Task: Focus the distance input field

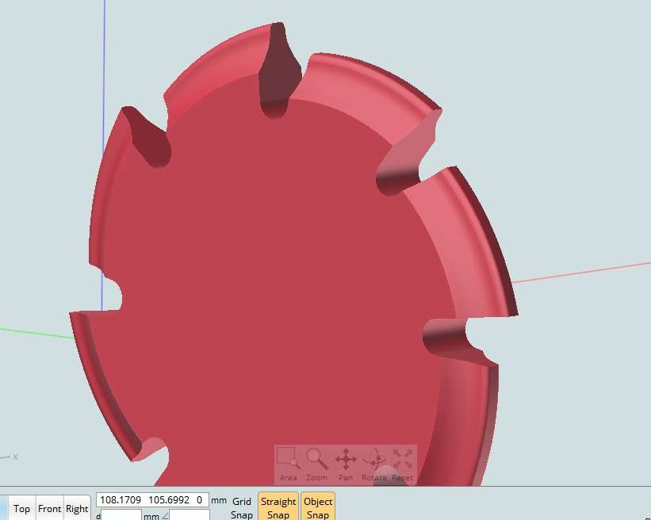Action: point(121,515)
